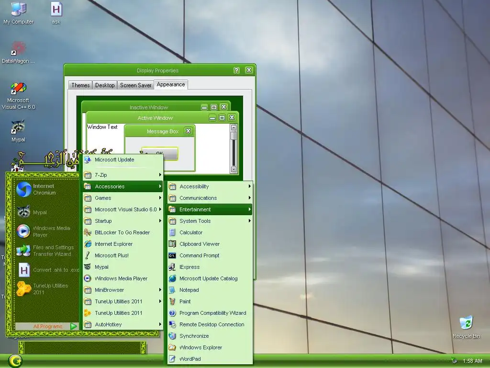490x368 pixels.
Task: Expand the MiniBrowser submenu
Action: [x=122, y=290]
